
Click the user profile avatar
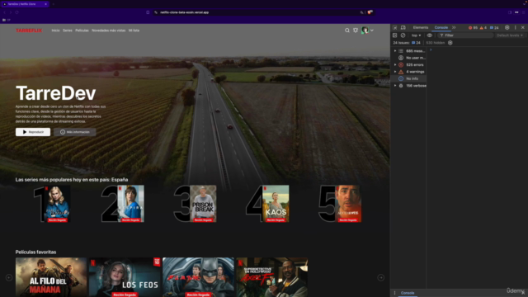[x=365, y=31]
